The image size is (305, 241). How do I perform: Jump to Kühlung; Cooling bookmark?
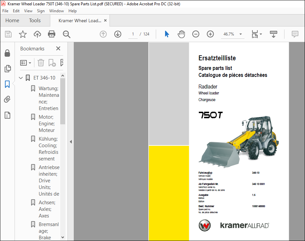(x=48, y=149)
